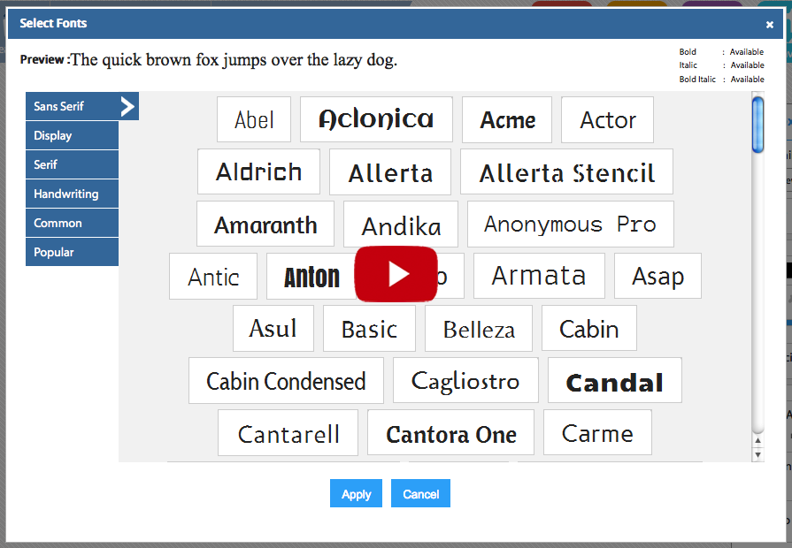The height and width of the screenshot is (548, 792).
Task: Apply the selected font
Action: click(x=356, y=493)
